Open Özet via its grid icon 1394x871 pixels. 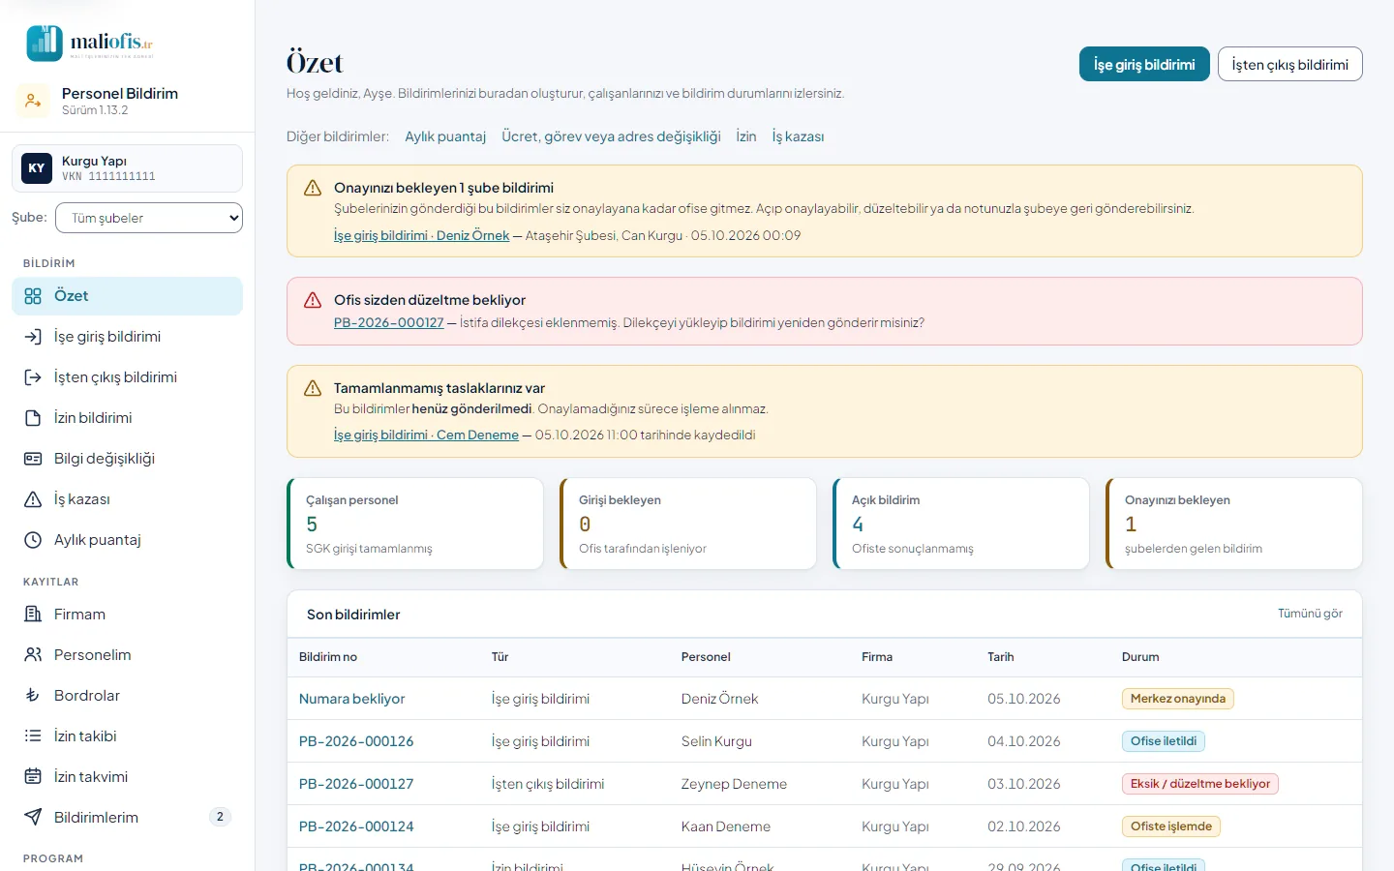[x=33, y=296]
